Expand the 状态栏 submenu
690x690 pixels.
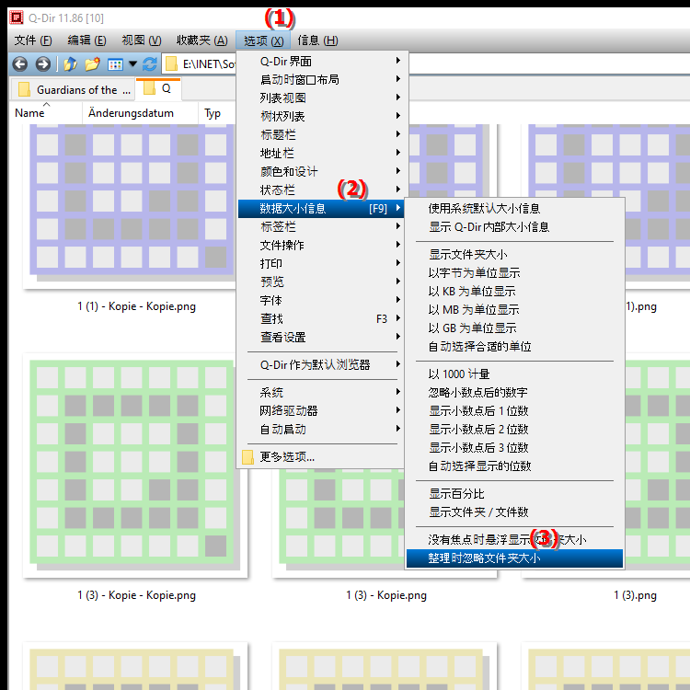[321, 190]
